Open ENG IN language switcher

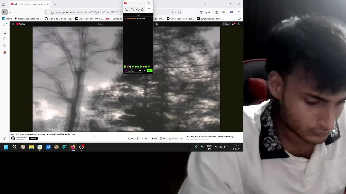click(209, 147)
